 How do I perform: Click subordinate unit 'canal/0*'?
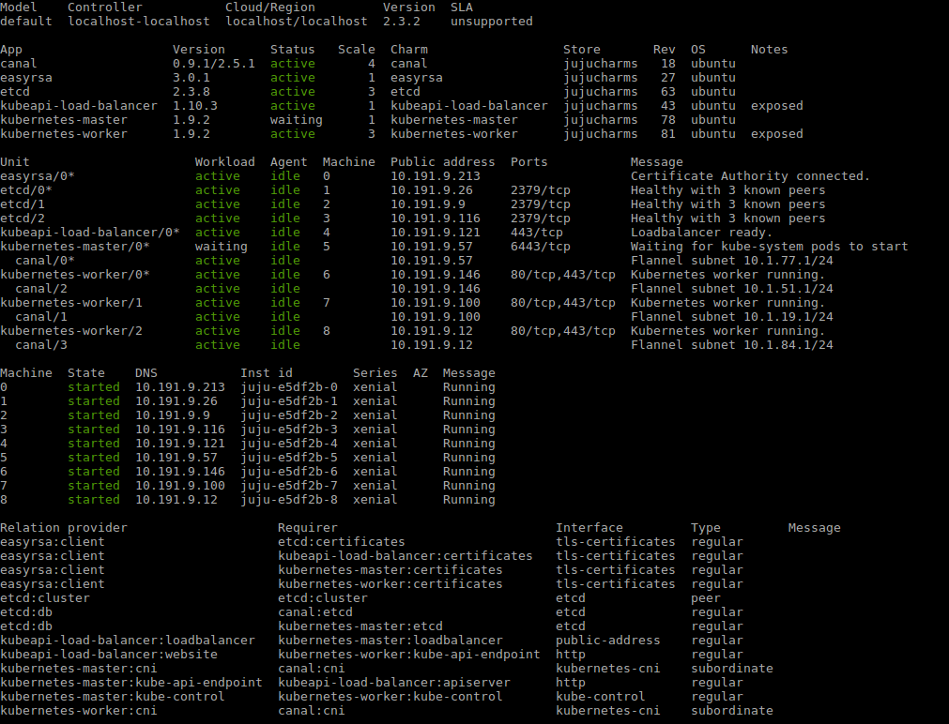click(45, 260)
